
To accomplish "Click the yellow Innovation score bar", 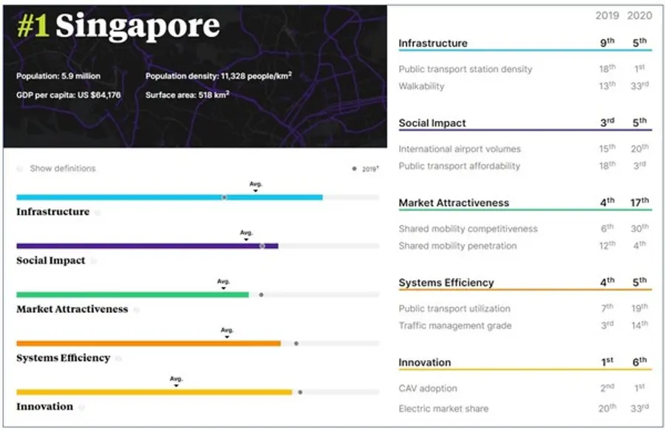I will click(x=154, y=392).
